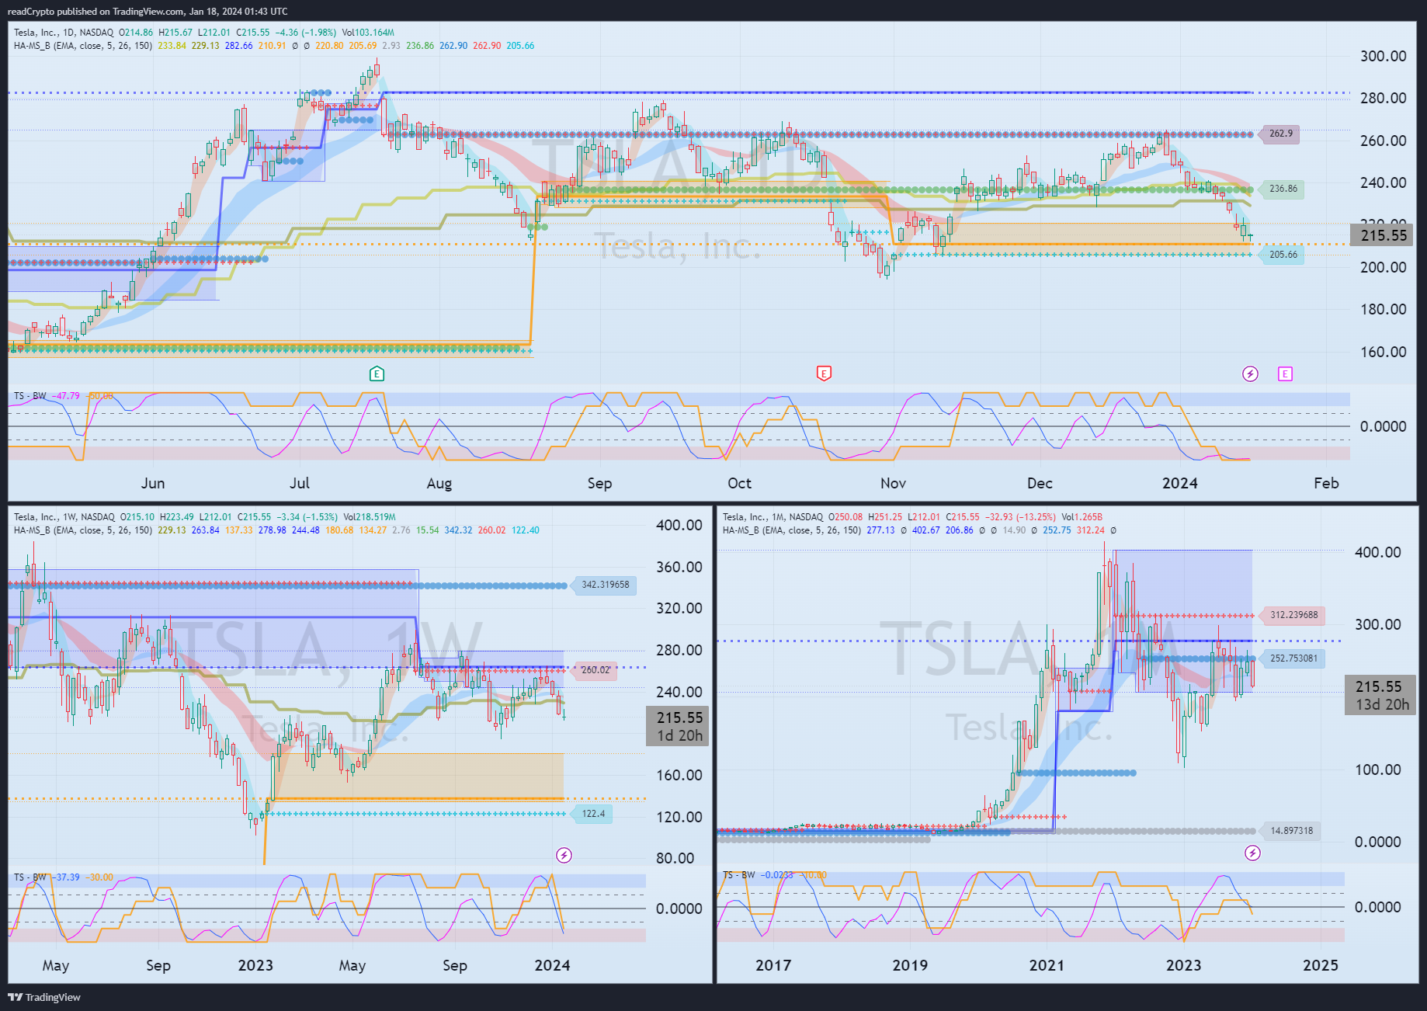Click the 262.9 price label on daily chart

pyautogui.click(x=1281, y=134)
